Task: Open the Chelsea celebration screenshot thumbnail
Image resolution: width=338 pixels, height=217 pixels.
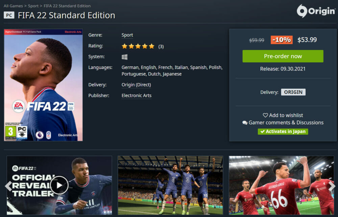Action: click(x=170, y=185)
